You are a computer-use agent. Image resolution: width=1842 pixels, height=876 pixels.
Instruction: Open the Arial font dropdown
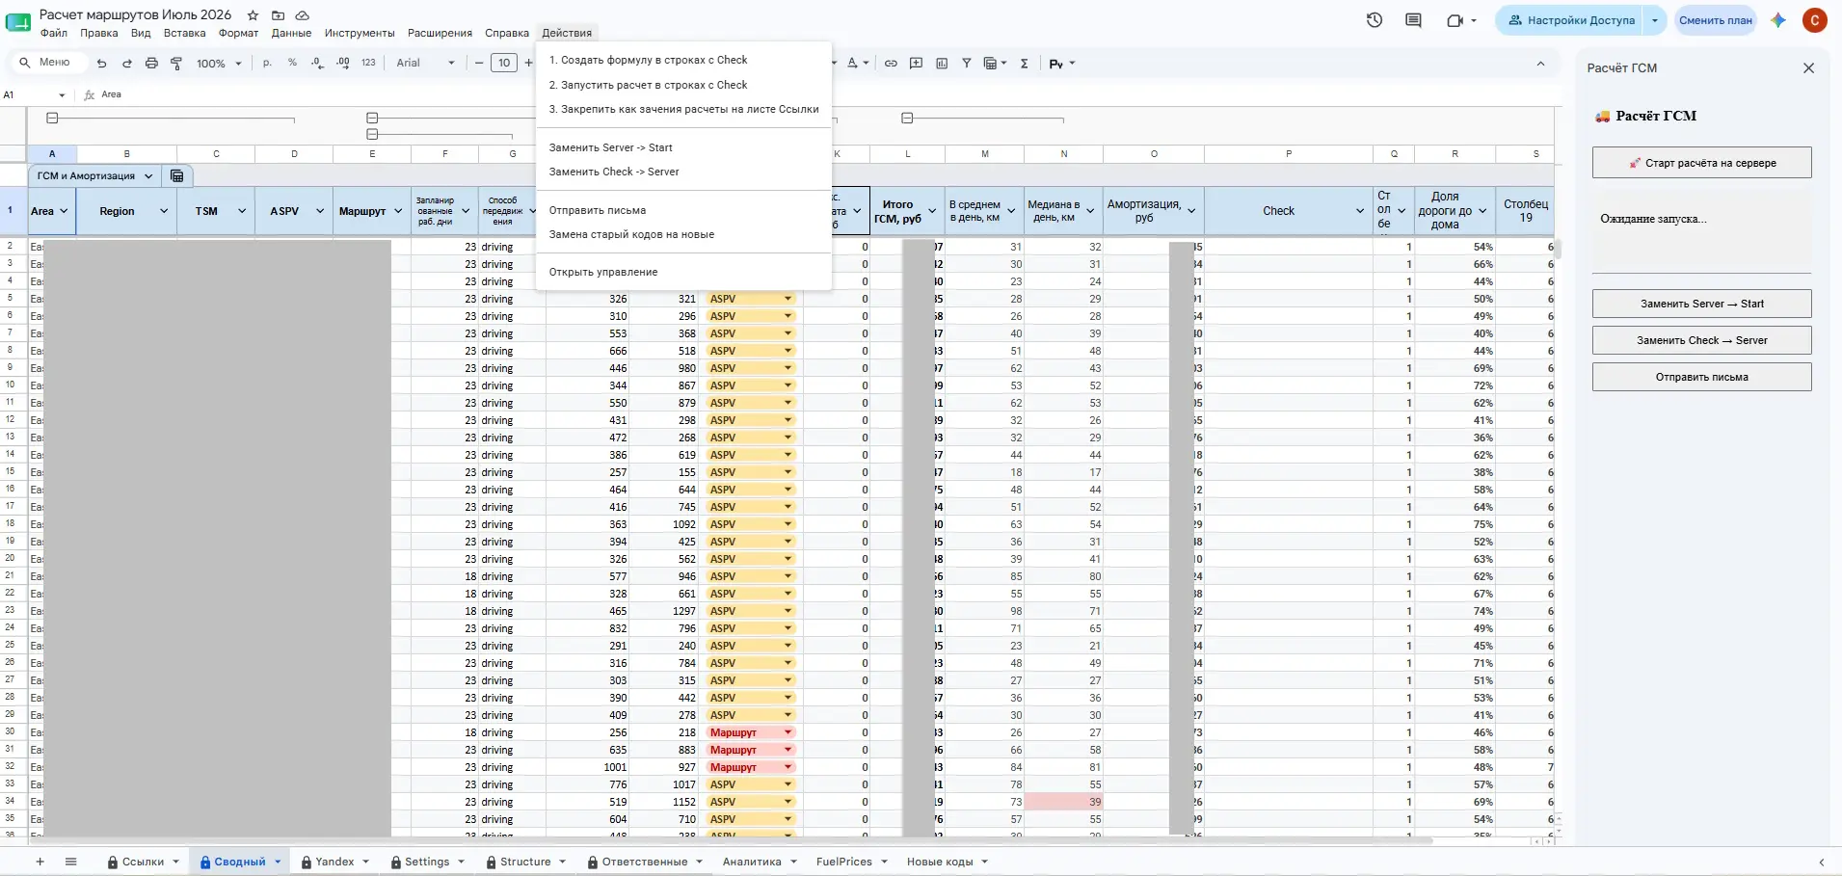[x=425, y=64]
